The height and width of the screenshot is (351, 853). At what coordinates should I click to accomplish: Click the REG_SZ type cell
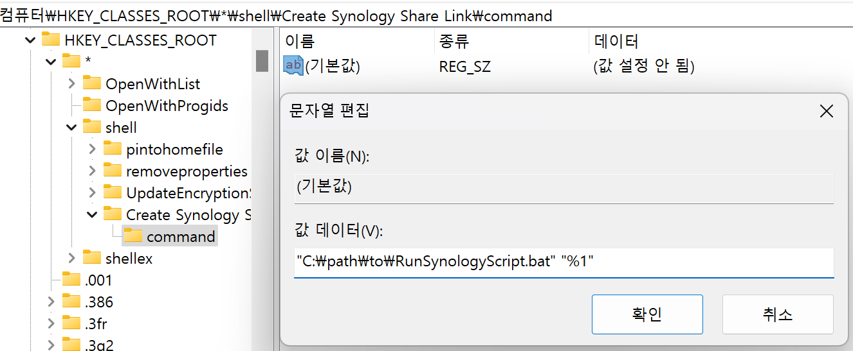click(x=465, y=66)
